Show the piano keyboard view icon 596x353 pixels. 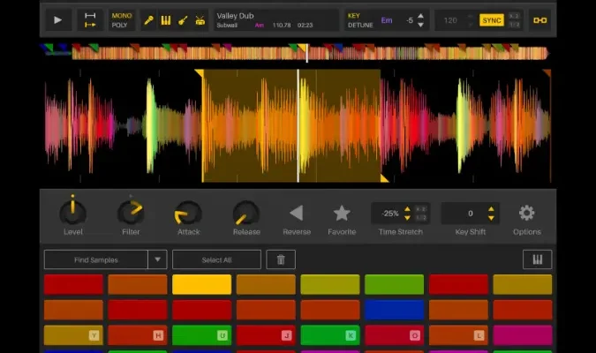pyautogui.click(x=537, y=259)
